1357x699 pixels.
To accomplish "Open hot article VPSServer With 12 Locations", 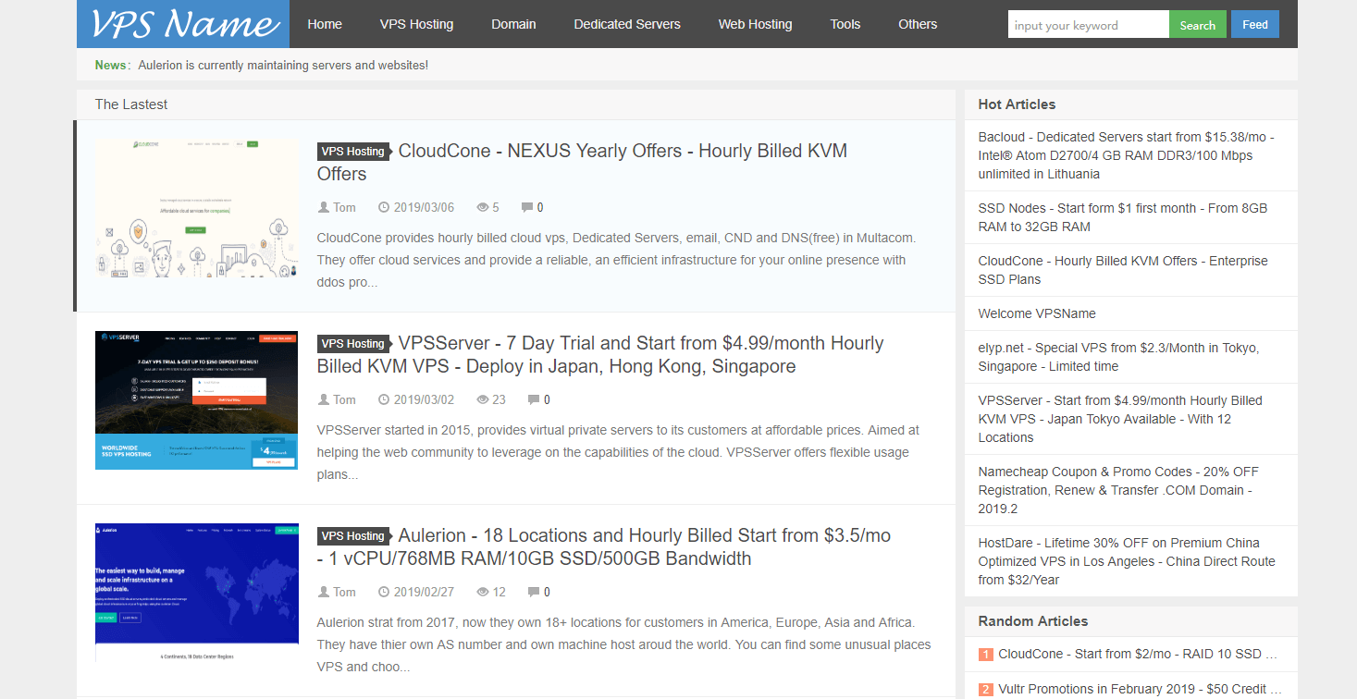I will point(1120,419).
